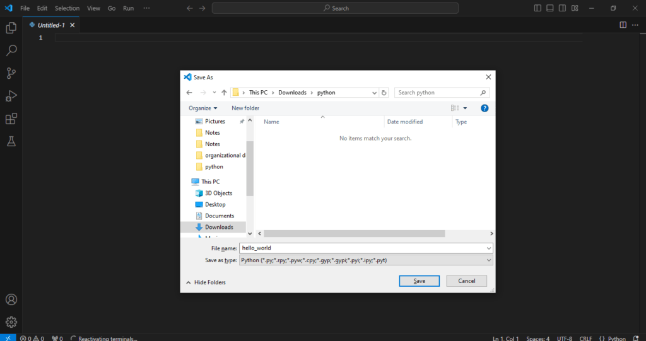This screenshot has width=646, height=341.
Task: Click the VS Code command center search box
Action: (x=336, y=8)
